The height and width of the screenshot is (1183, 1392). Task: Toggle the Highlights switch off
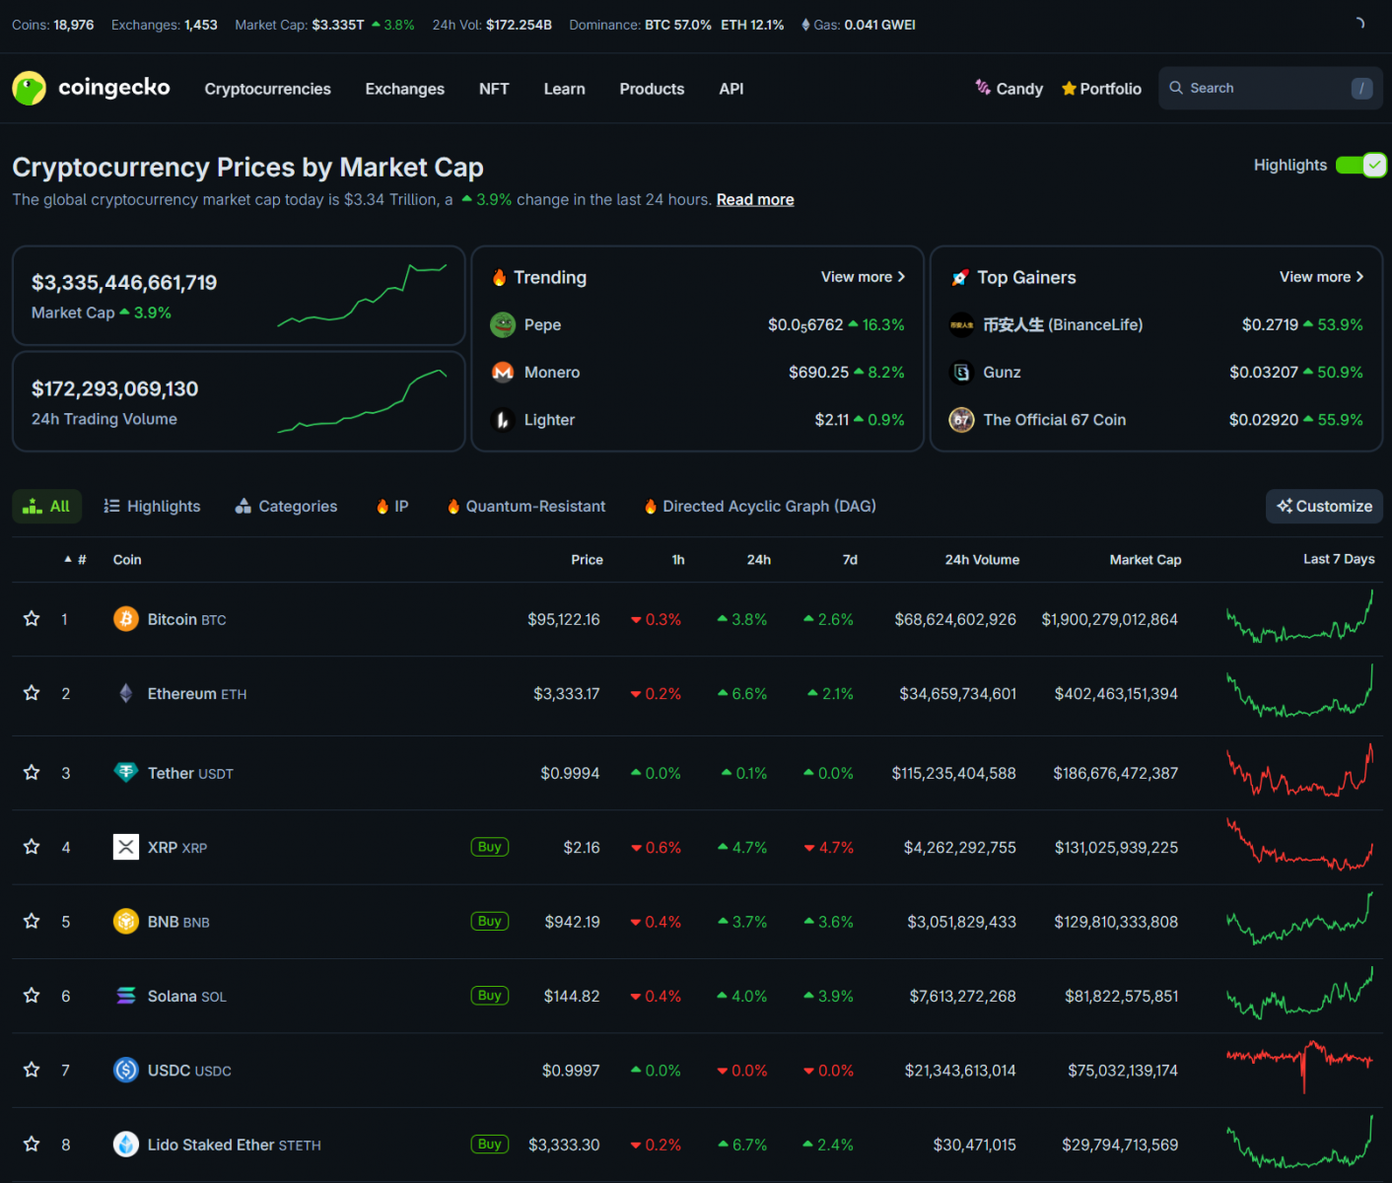(x=1360, y=166)
